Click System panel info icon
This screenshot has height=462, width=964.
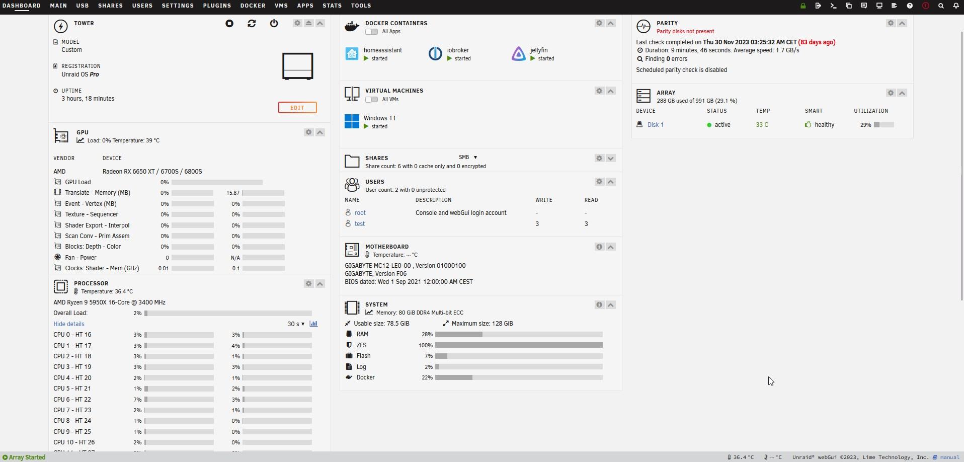[x=599, y=304]
